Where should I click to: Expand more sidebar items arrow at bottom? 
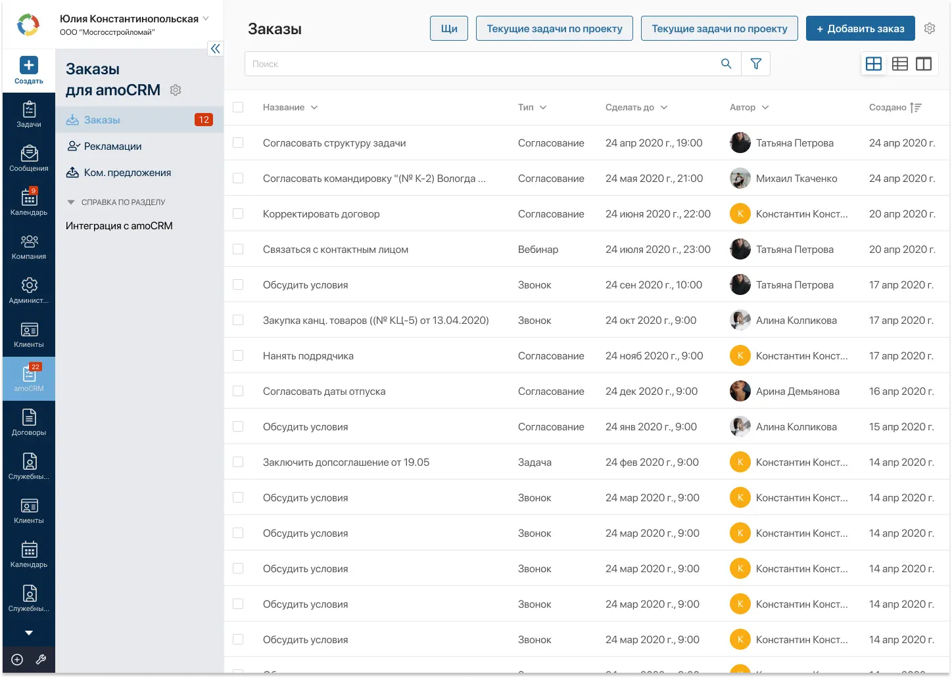coord(29,633)
